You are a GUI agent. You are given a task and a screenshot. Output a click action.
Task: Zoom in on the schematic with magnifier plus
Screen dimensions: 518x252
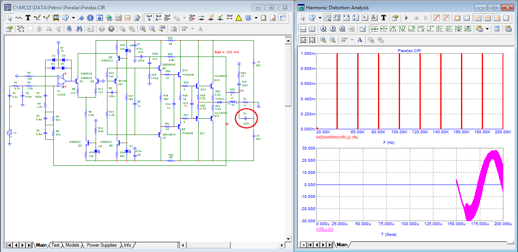[143, 29]
